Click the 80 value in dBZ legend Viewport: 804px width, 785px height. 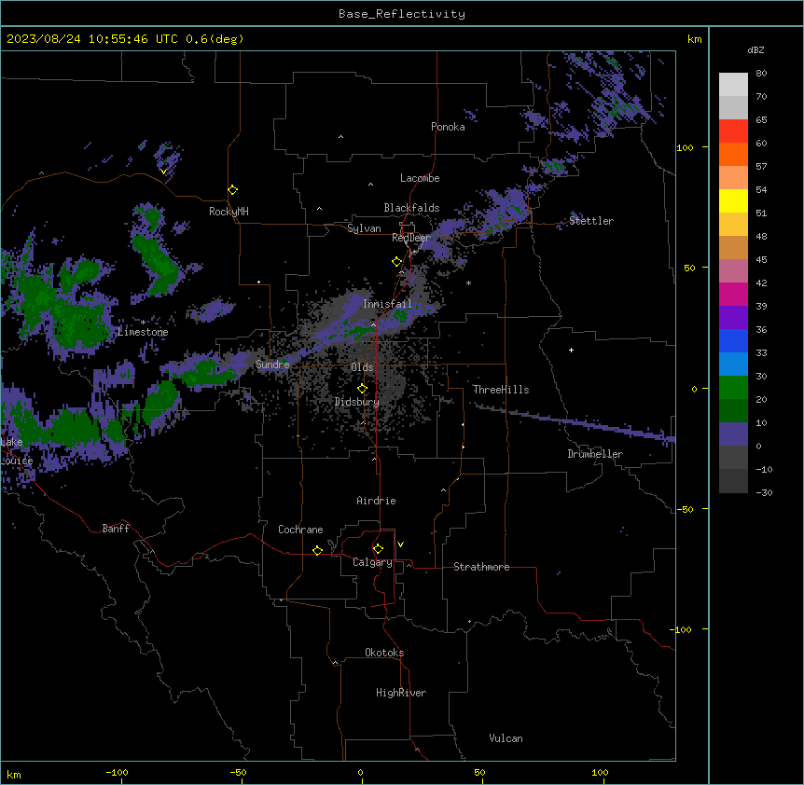pyautogui.click(x=761, y=74)
